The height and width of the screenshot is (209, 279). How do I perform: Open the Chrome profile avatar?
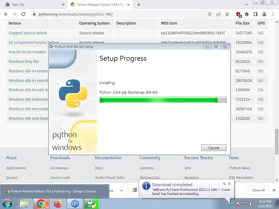point(264,14)
